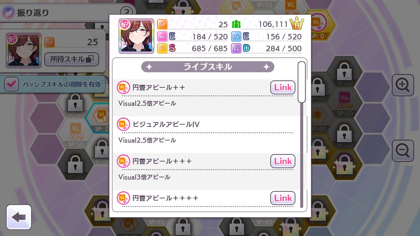Select the ライブスキル section header
This screenshot has width=420, height=236.
point(207,67)
